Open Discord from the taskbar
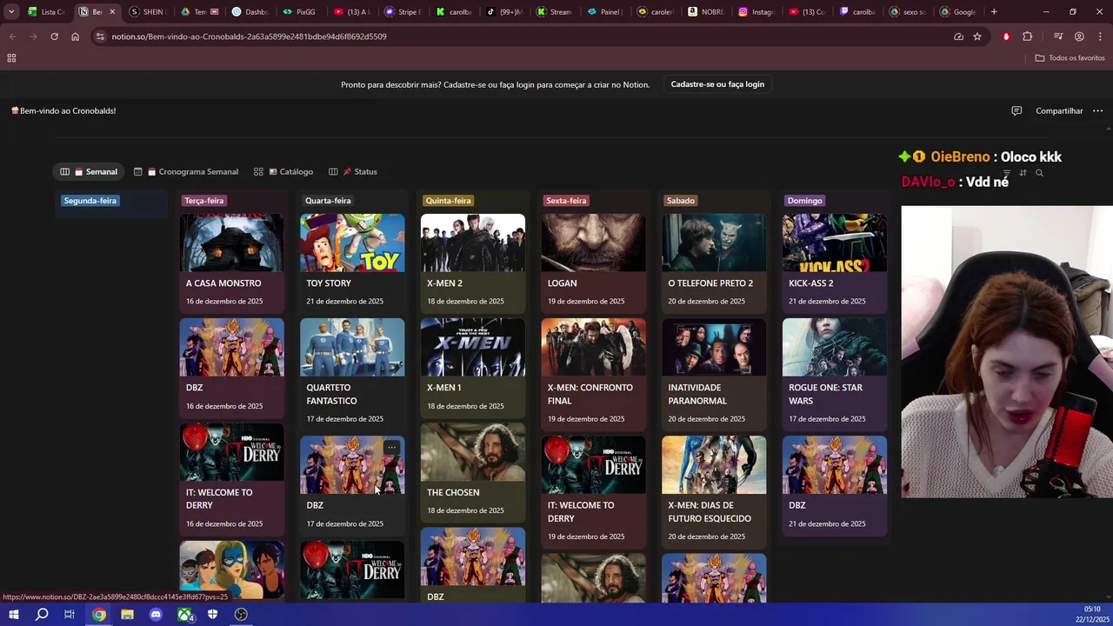 click(x=156, y=615)
